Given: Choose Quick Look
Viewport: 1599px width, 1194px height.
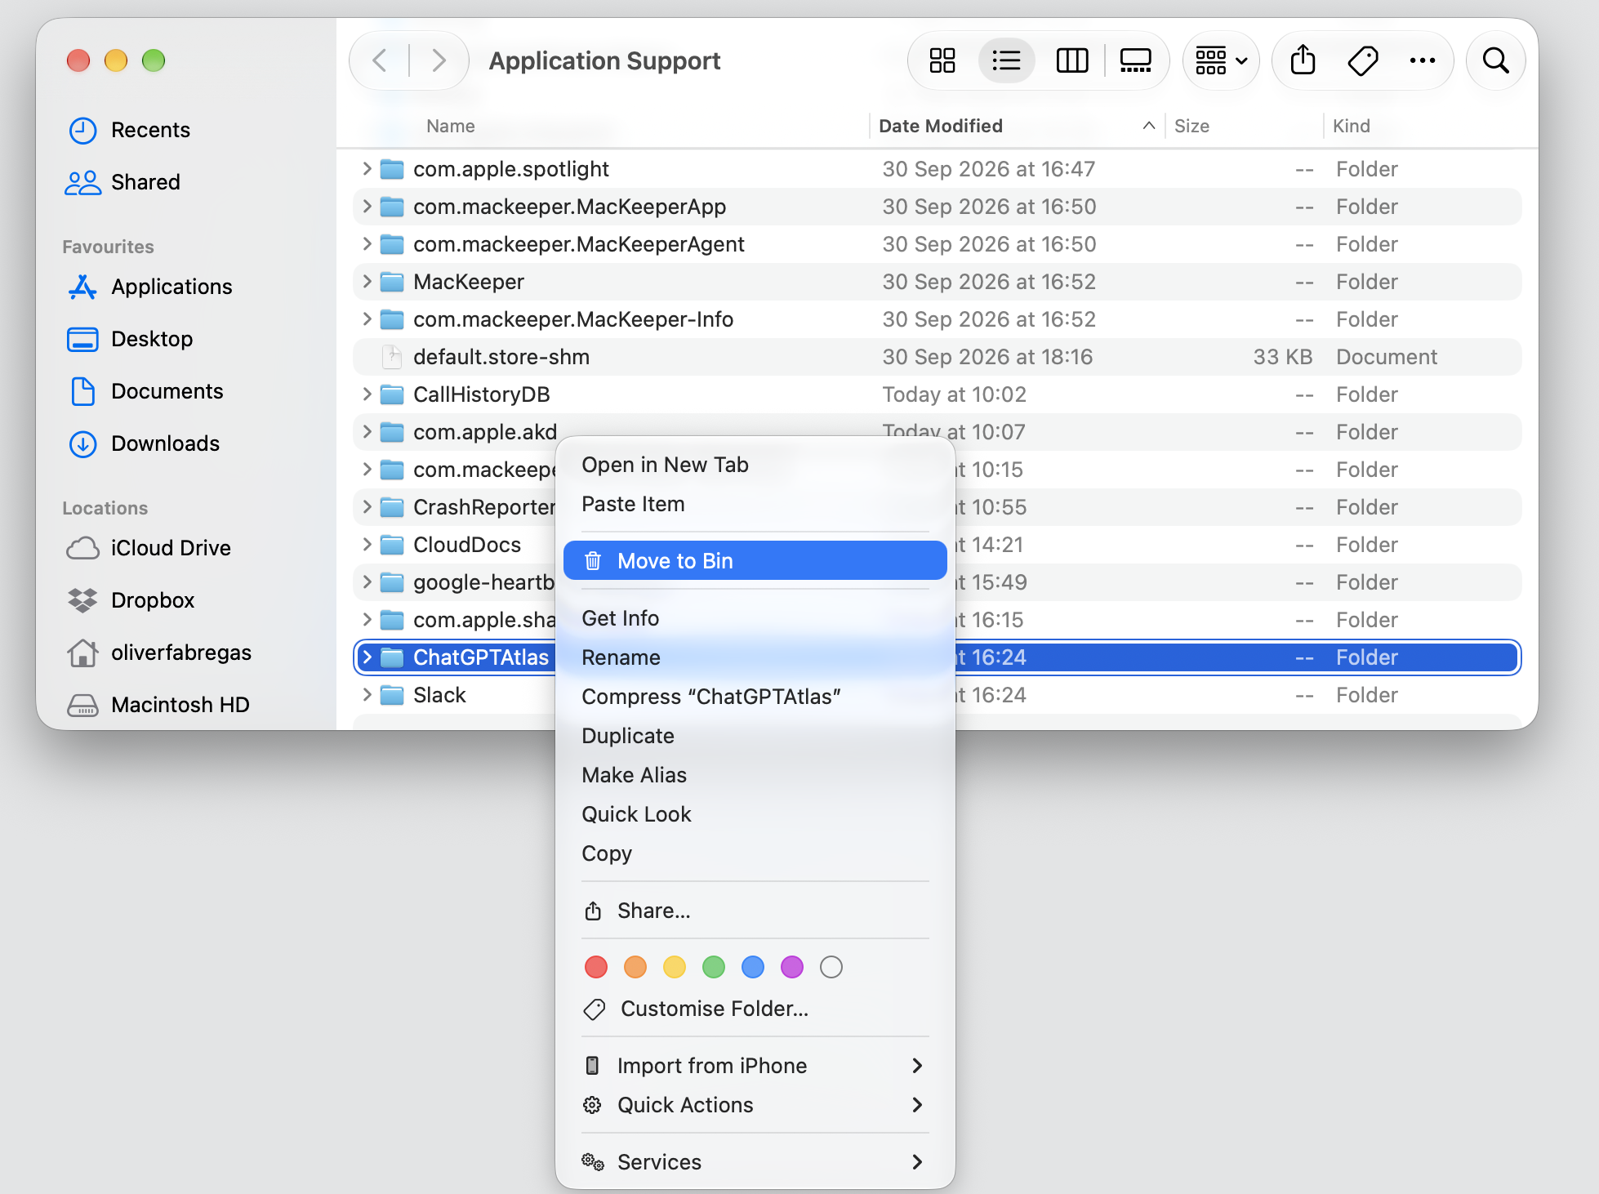Looking at the screenshot, I should 755,814.
